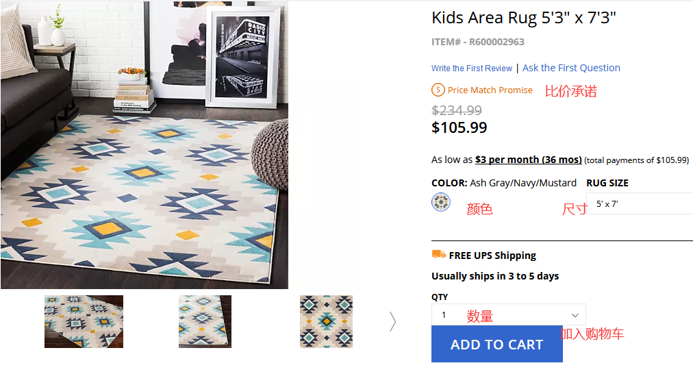Image resolution: width=693 pixels, height=385 pixels.
Task: Click the Price Match Promise text link
Action: [x=490, y=90]
